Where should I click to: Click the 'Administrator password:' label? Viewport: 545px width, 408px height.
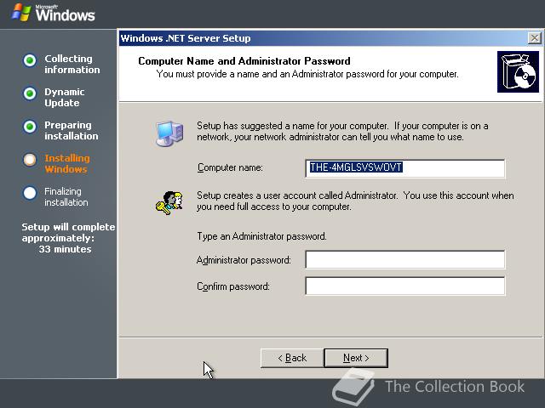244,260
